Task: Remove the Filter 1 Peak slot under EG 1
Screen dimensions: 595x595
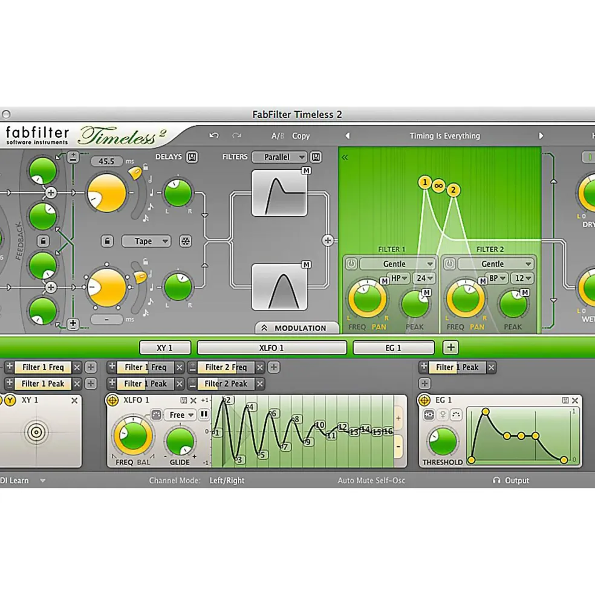Action: [x=491, y=367]
